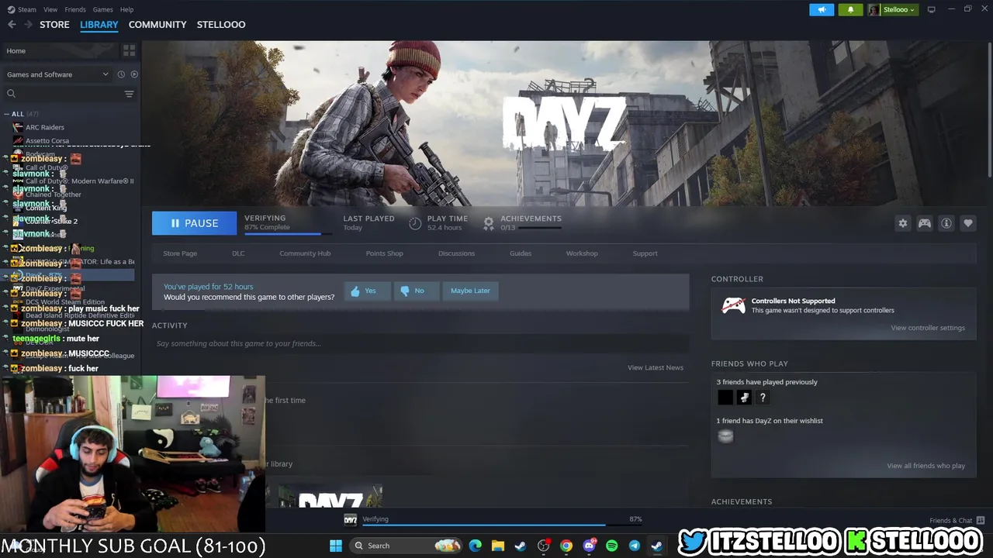993x558 pixels.
Task: Open DayZ Store Page link
Action: [x=180, y=253]
